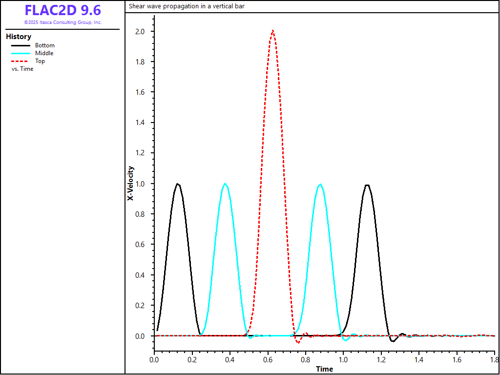Click the Time horizontal axis label
Viewport: 500px width, 375px height.
[x=324, y=369]
